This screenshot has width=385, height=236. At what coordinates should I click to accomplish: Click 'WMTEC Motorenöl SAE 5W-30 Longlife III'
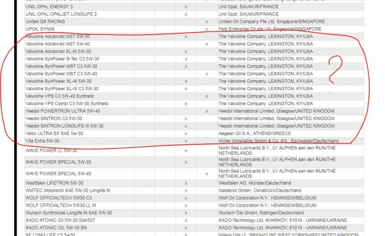pos(68,191)
